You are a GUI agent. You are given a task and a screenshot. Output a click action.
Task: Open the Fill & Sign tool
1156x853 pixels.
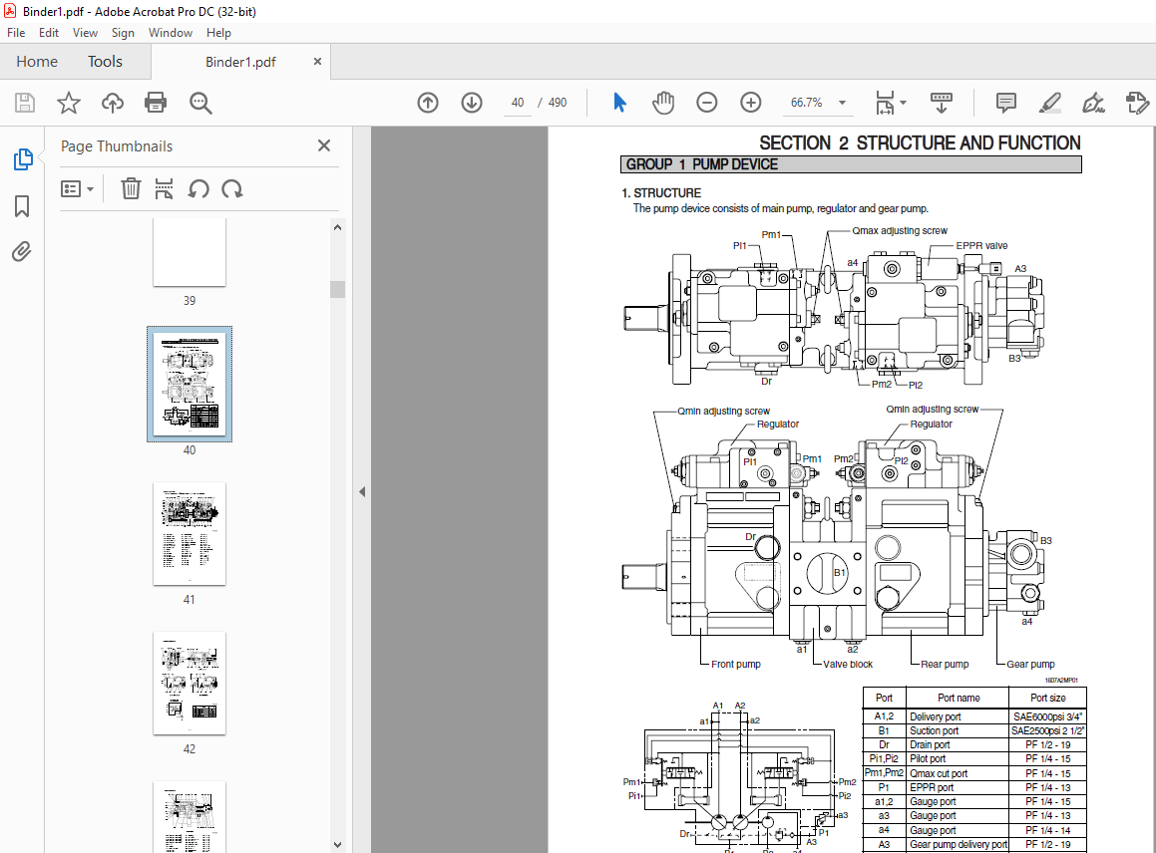1093,103
